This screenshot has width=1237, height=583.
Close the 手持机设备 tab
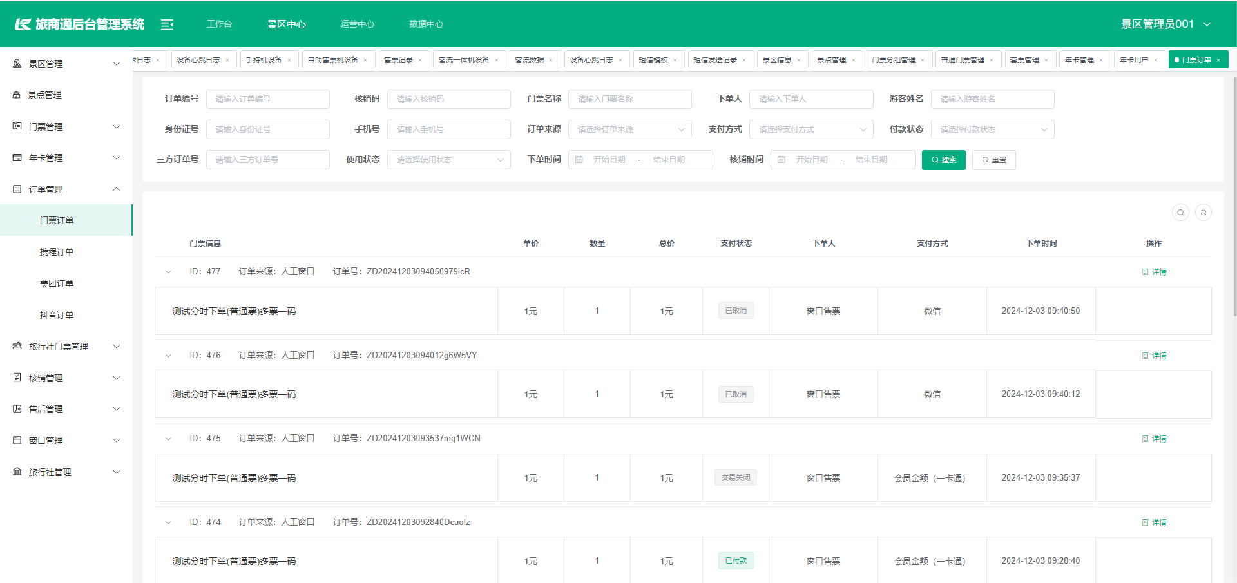[289, 60]
